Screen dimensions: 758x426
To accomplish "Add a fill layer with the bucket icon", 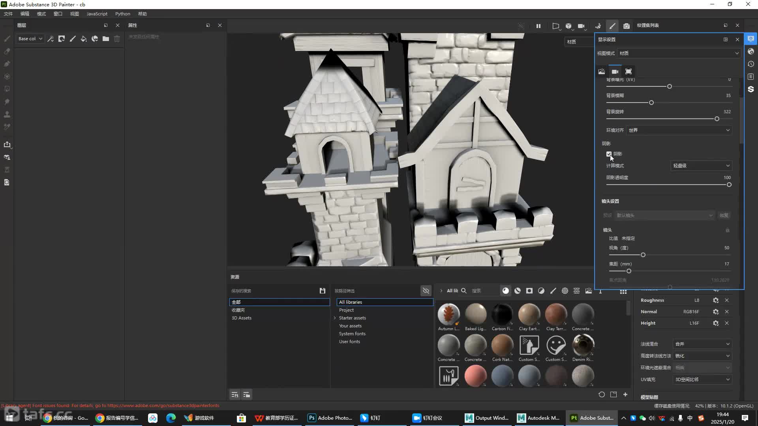I will point(84,39).
